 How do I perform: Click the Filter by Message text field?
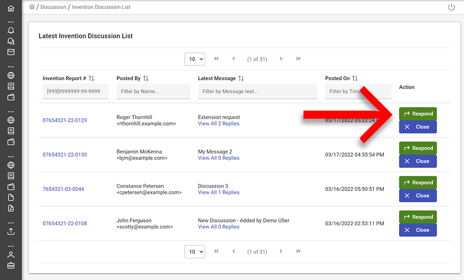(258, 91)
